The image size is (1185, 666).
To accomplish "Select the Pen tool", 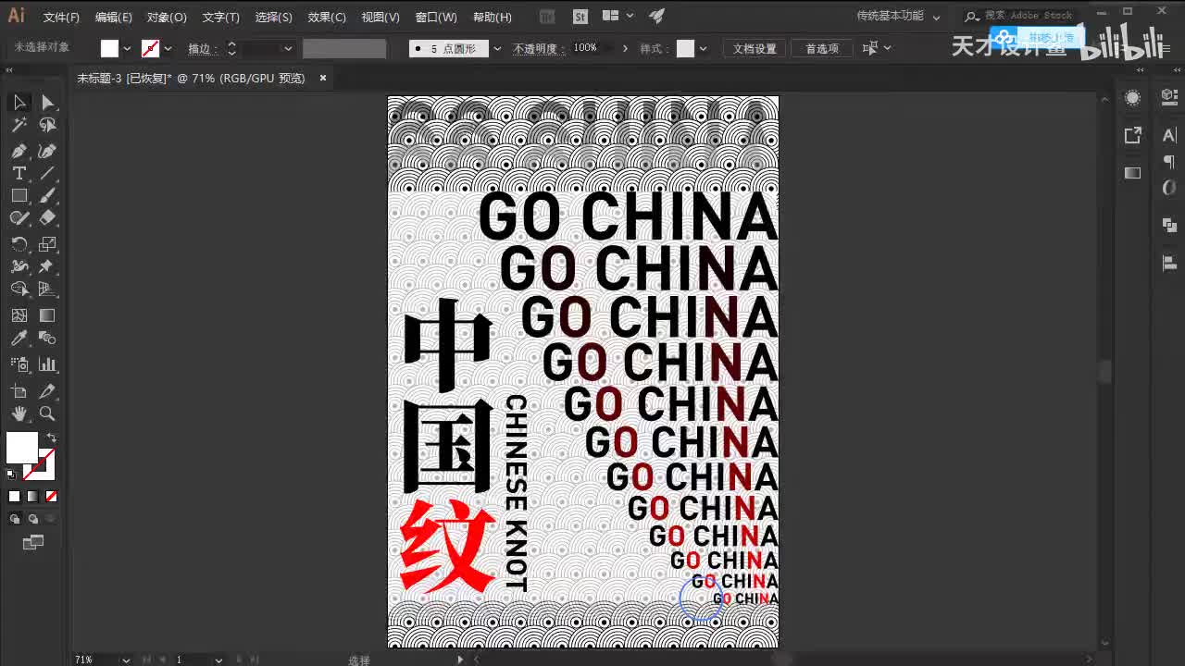I will 19,151.
